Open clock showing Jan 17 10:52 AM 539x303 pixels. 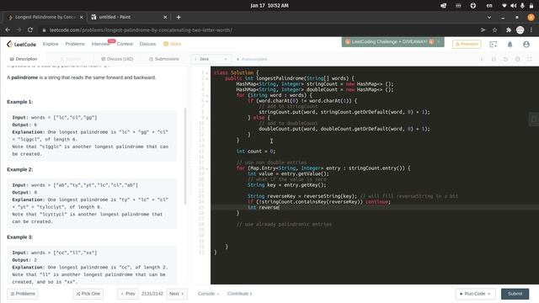pos(269,6)
